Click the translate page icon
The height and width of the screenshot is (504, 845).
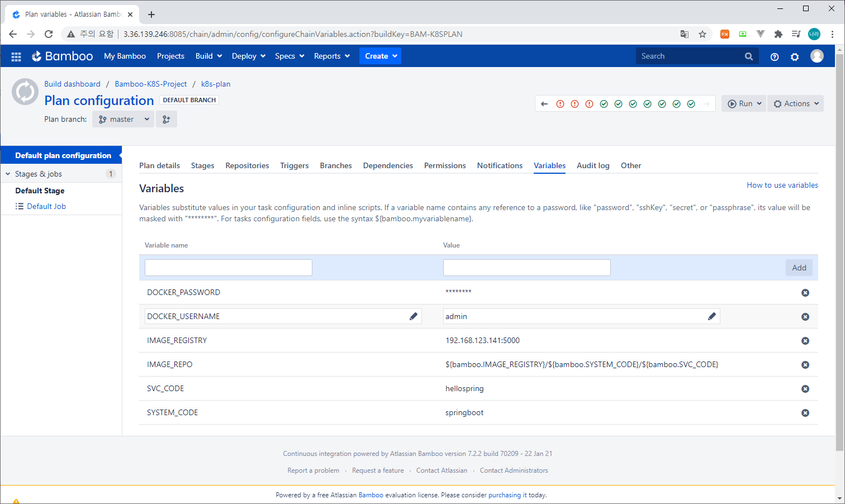click(685, 34)
